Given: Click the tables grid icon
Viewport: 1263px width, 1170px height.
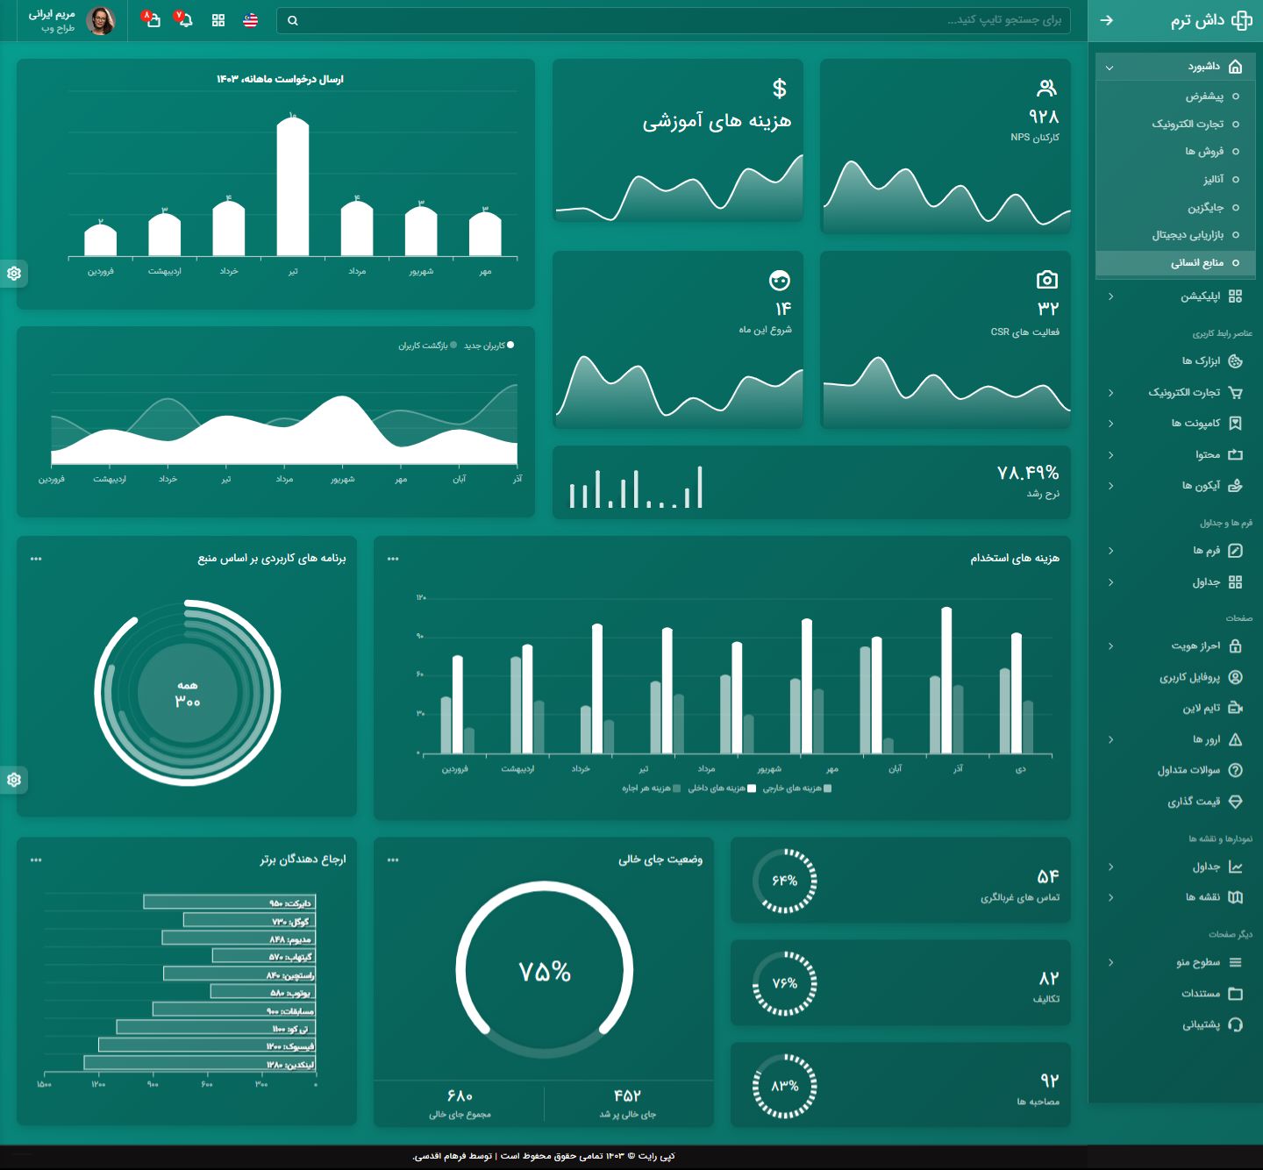Looking at the screenshot, I should point(1235,581).
